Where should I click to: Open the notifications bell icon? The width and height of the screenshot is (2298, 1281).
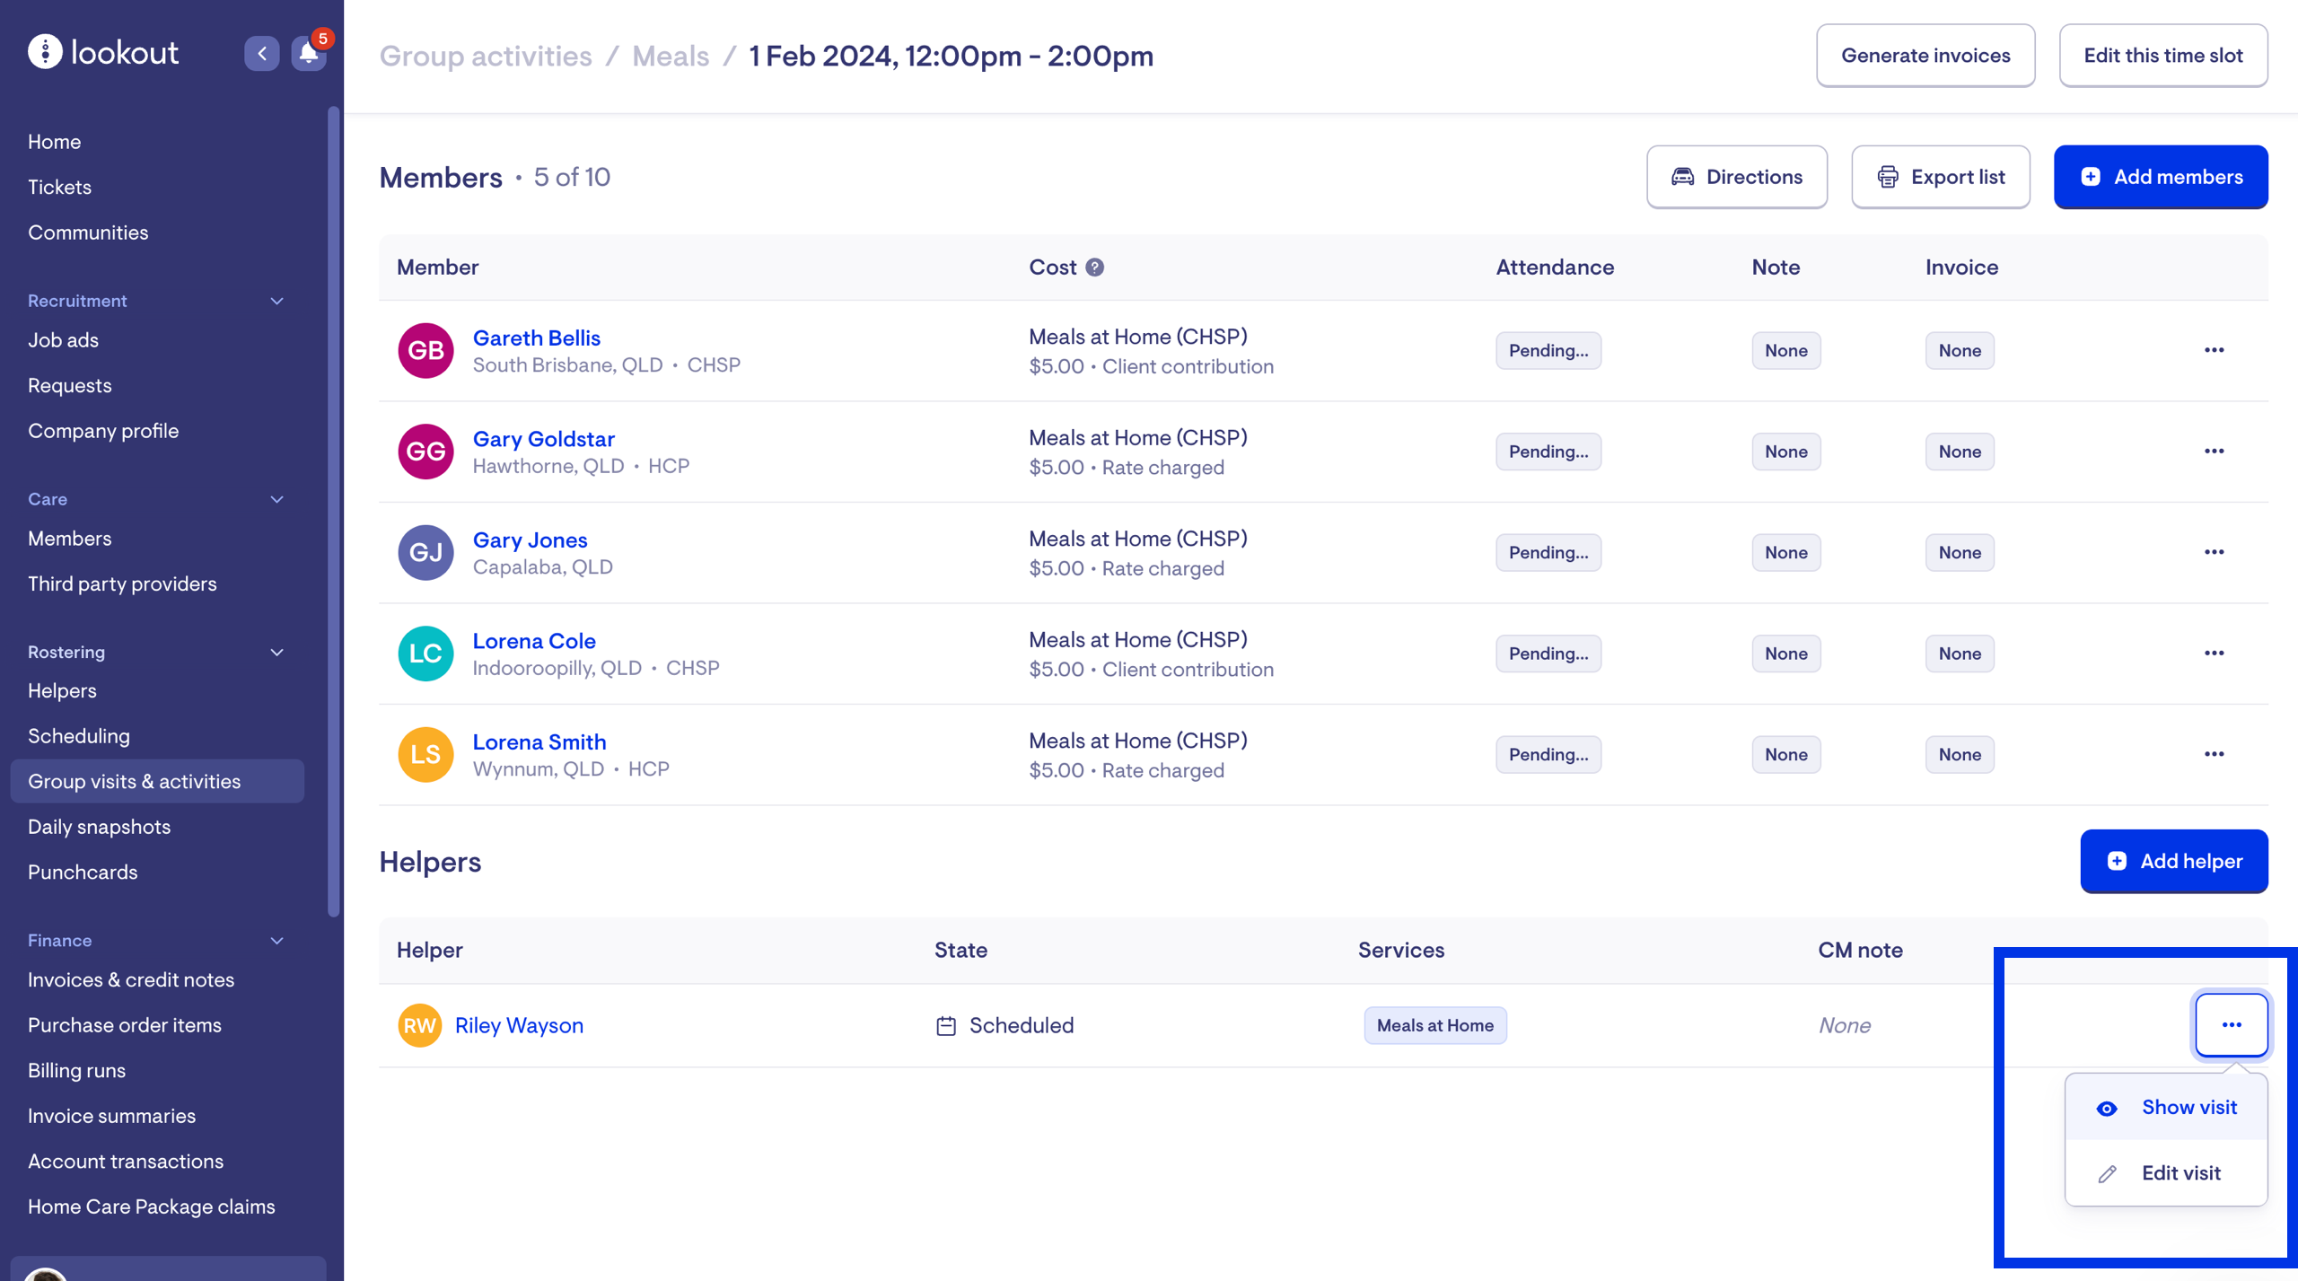tap(308, 54)
